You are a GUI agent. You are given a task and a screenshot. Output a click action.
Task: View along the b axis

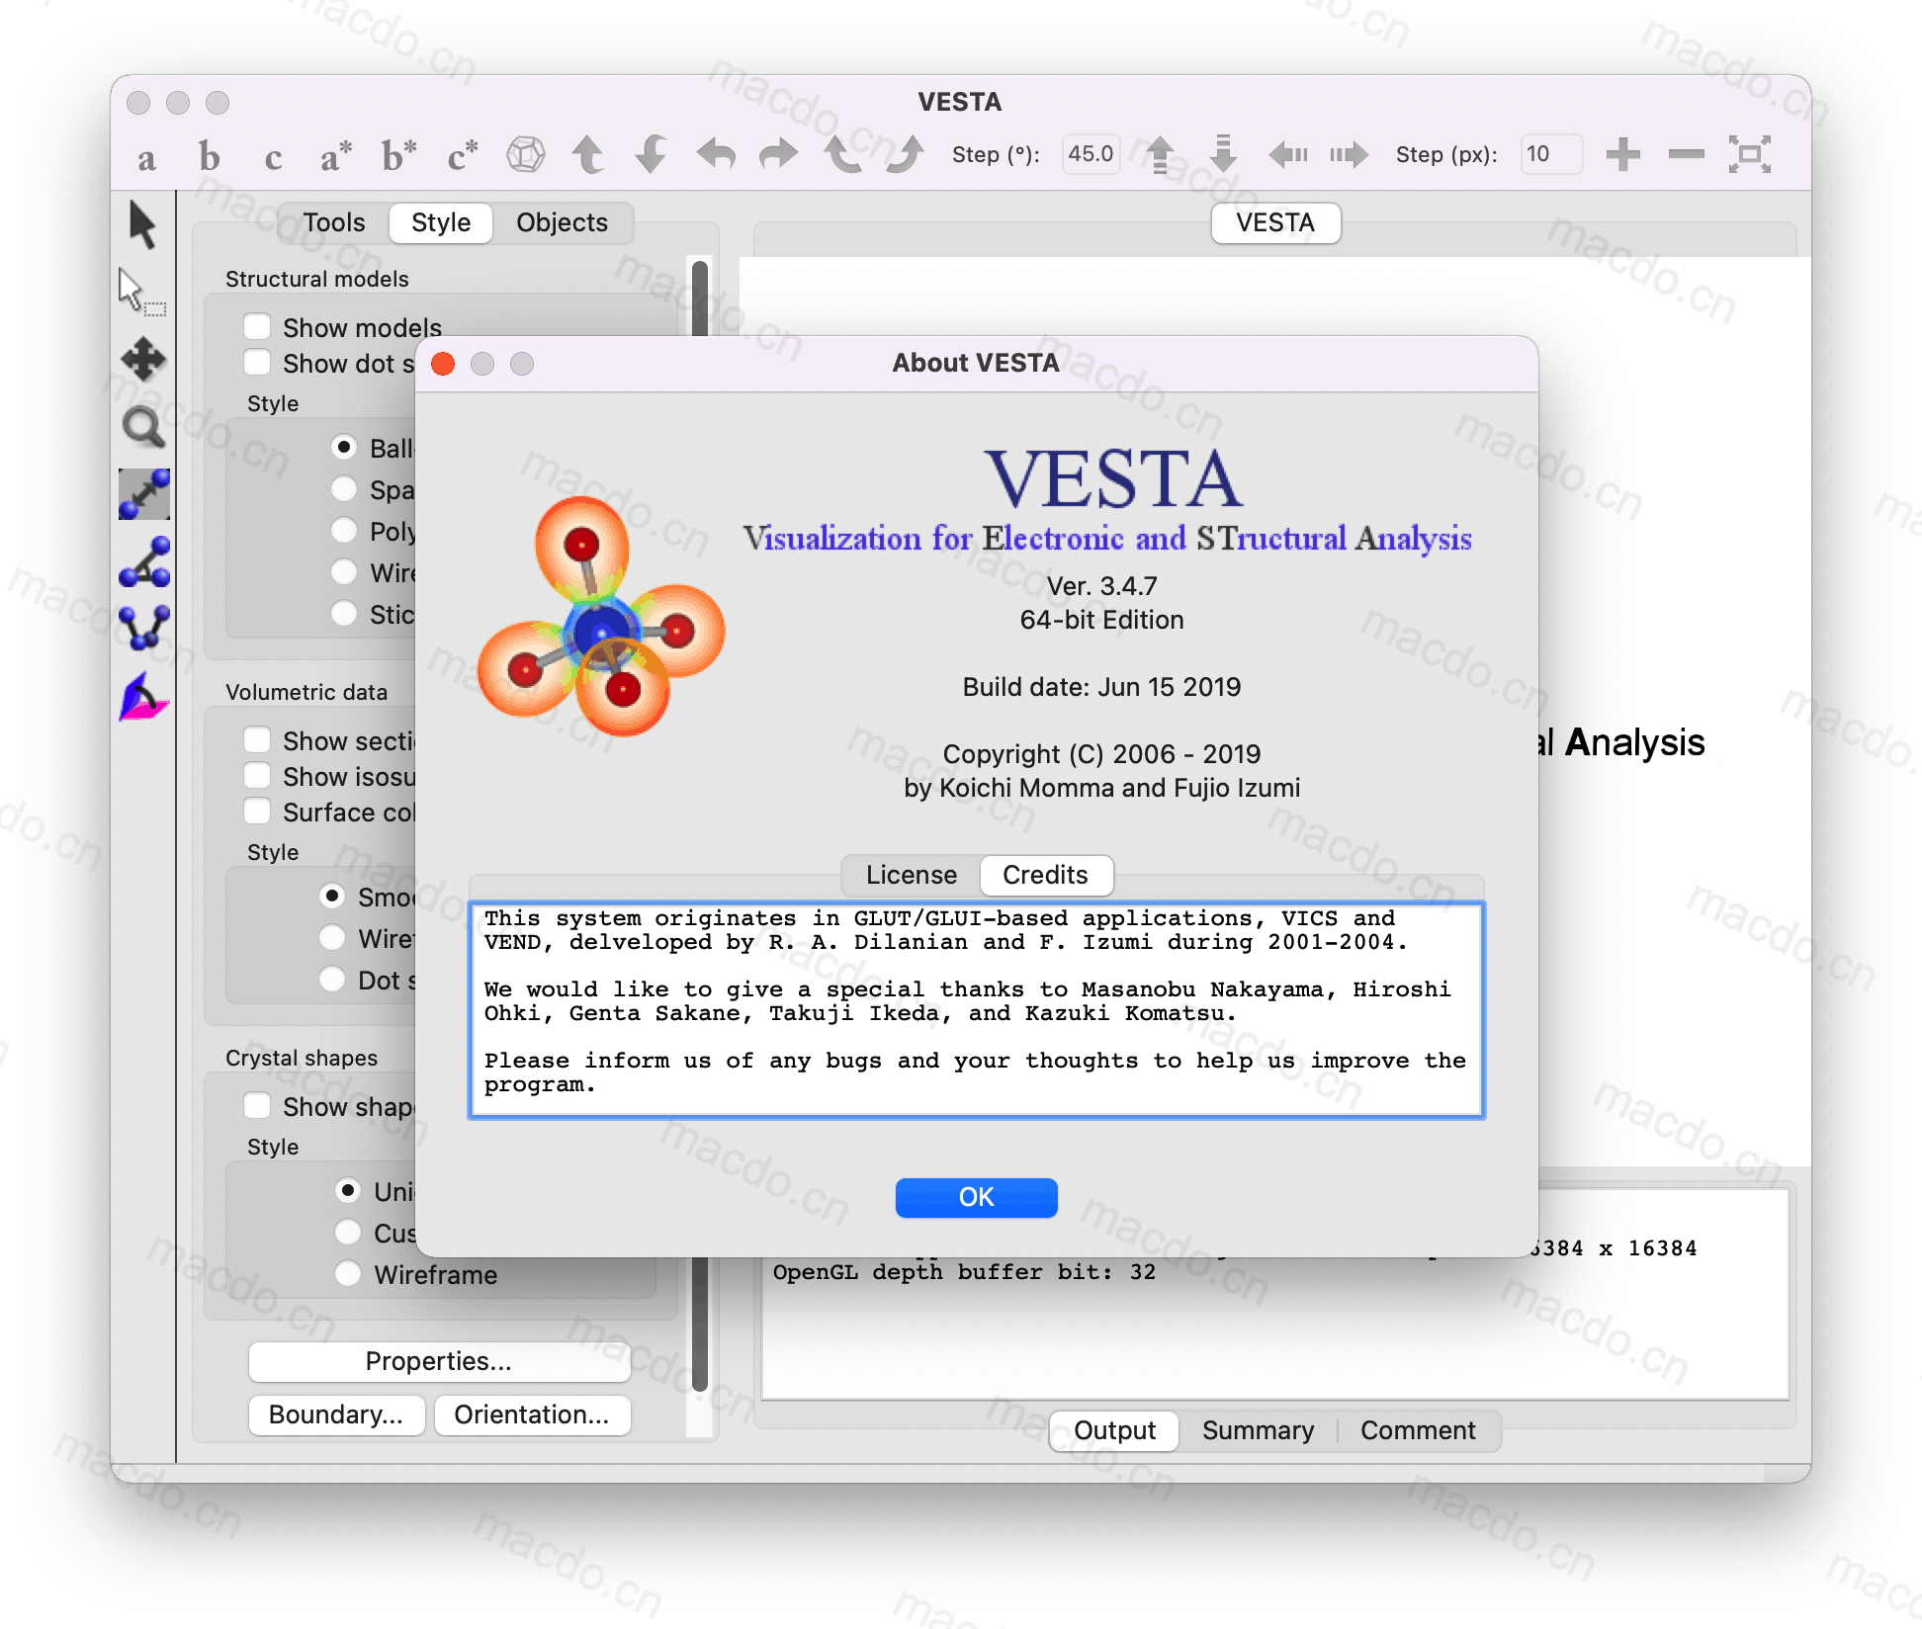coord(209,156)
